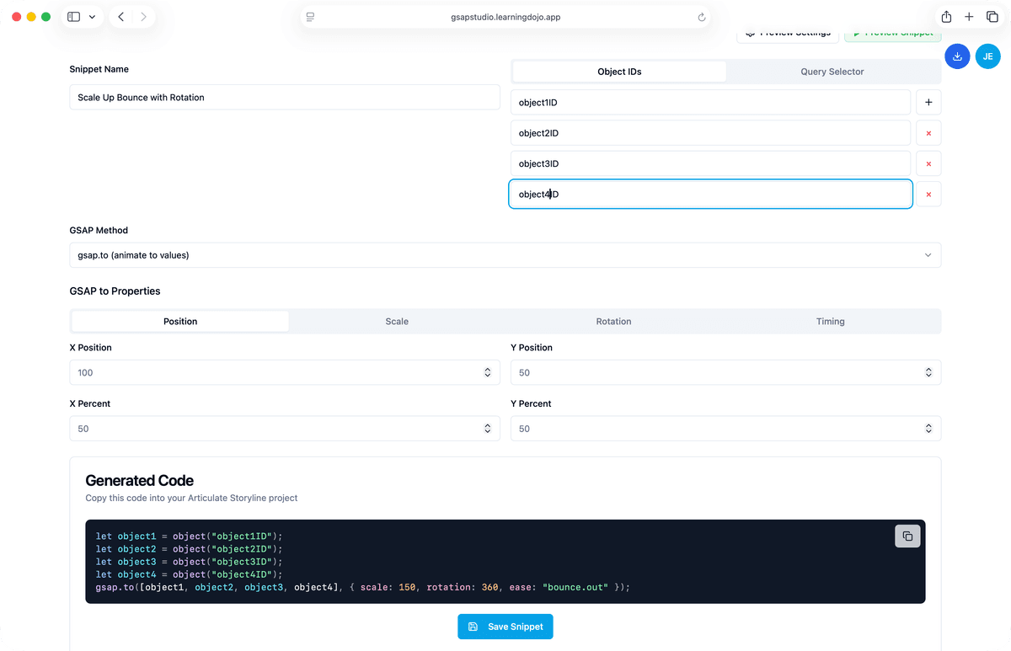Click the Save Snippet button
The width and height of the screenshot is (1011, 651).
(x=505, y=627)
